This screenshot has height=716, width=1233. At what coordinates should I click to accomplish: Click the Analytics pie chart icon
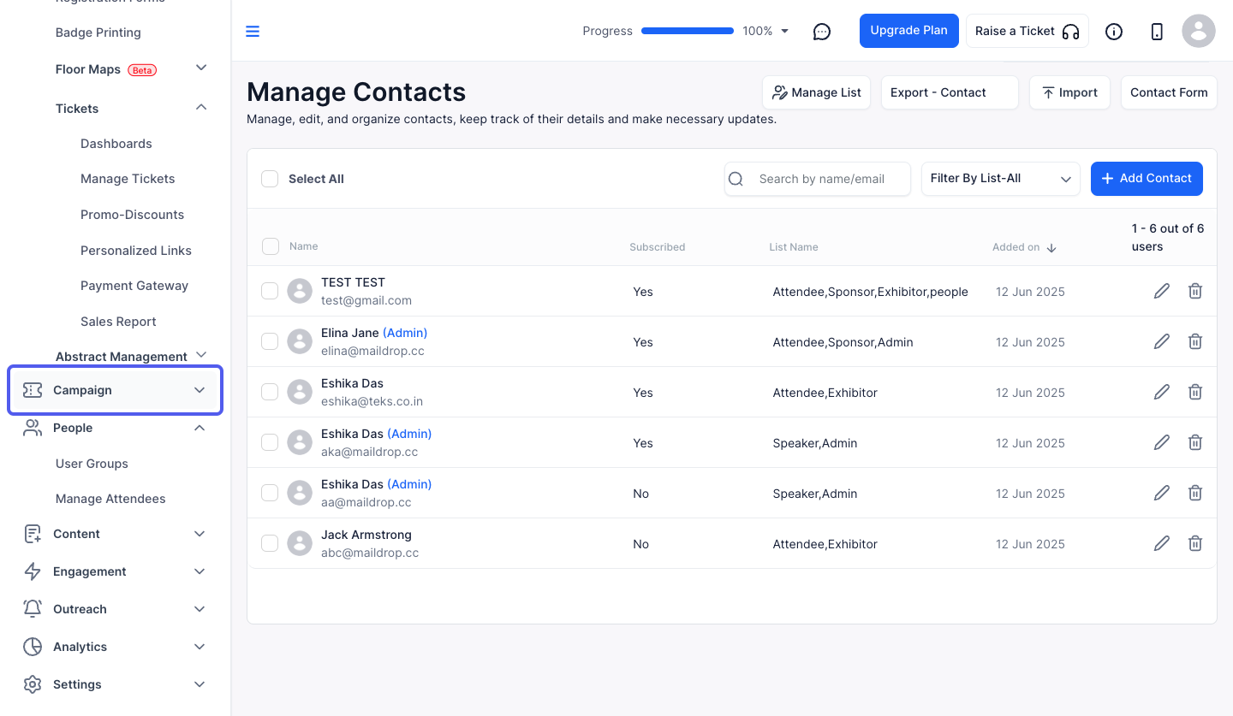[x=33, y=647]
